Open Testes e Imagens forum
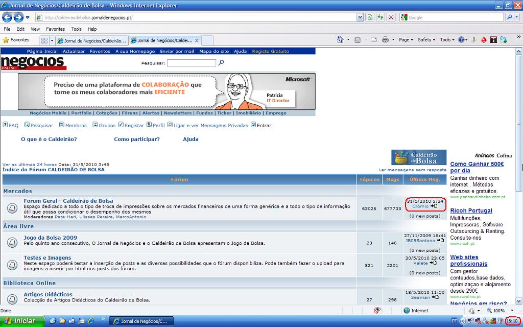This screenshot has width=523, height=327. tap(47, 258)
